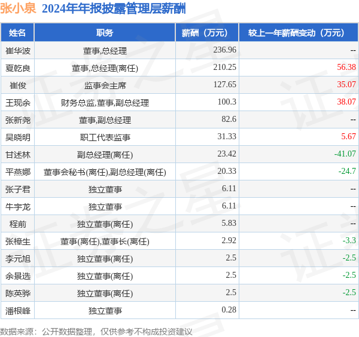Viewport: 359px width, 337px height.
Task: Click the salary value 2.92
Action: (x=229, y=241)
